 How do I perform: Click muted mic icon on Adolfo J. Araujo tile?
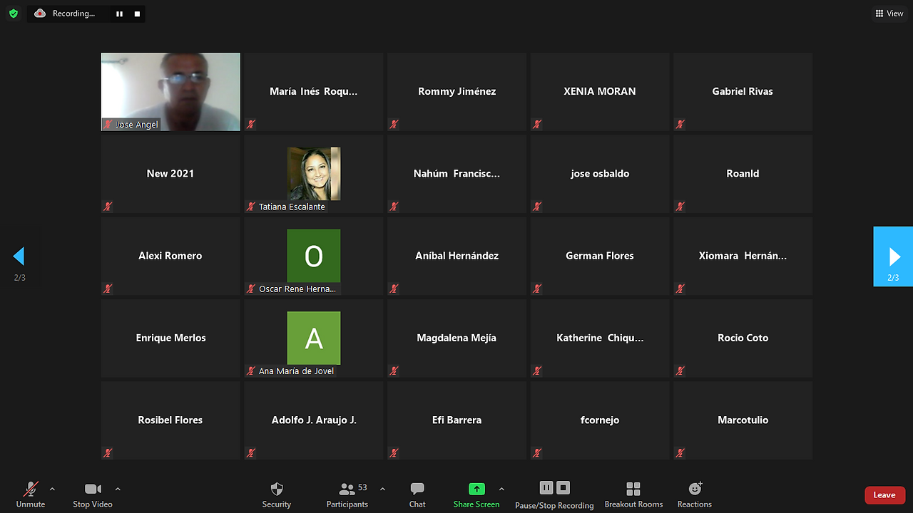[251, 452]
